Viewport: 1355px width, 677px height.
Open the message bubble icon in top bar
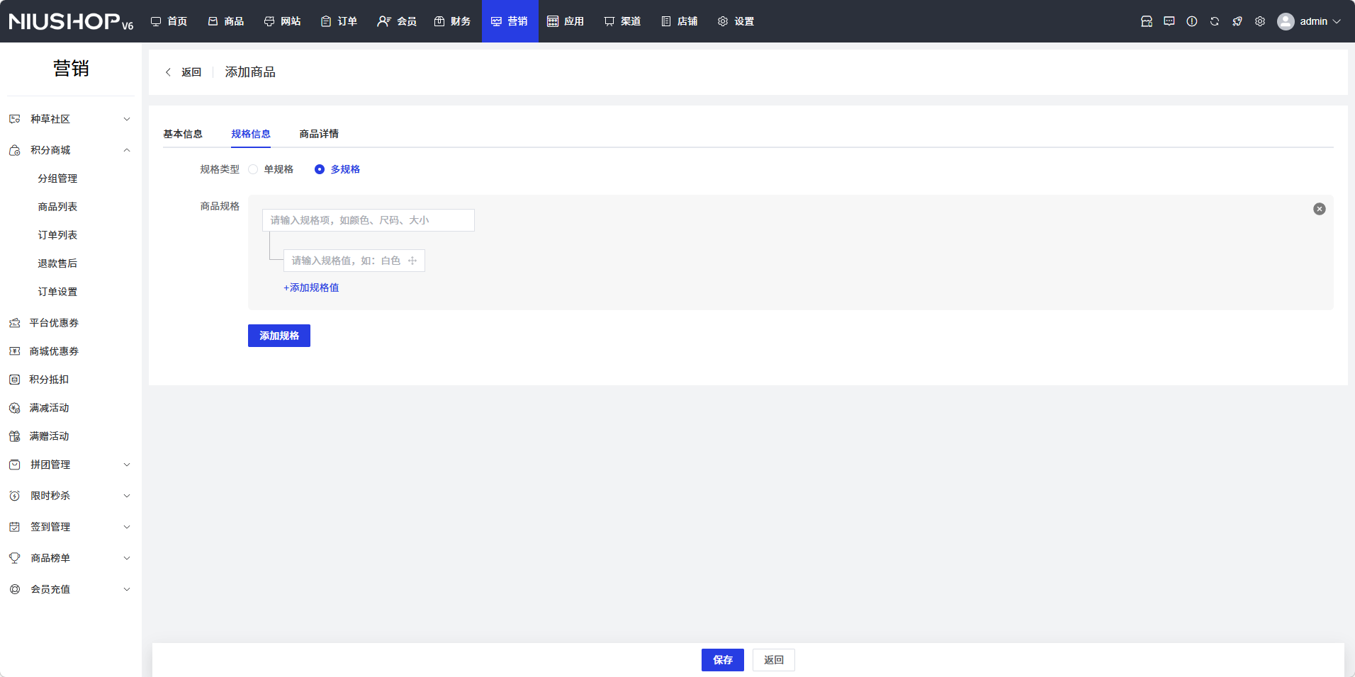tap(1169, 21)
